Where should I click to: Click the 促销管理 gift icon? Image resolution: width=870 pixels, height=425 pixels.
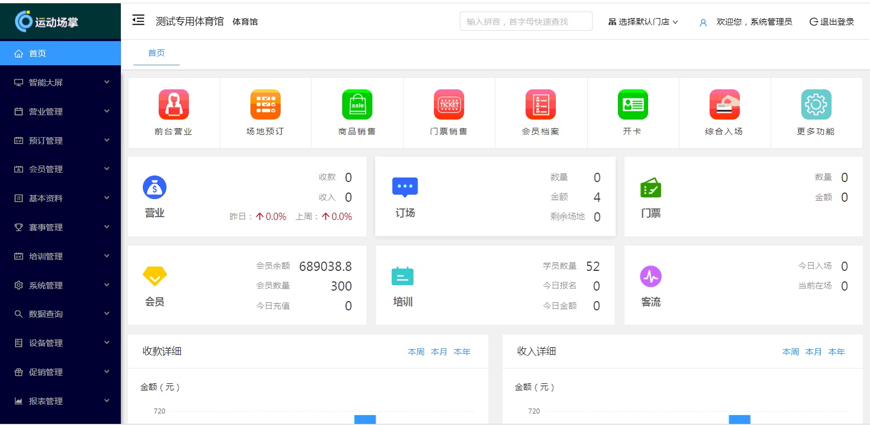19,372
